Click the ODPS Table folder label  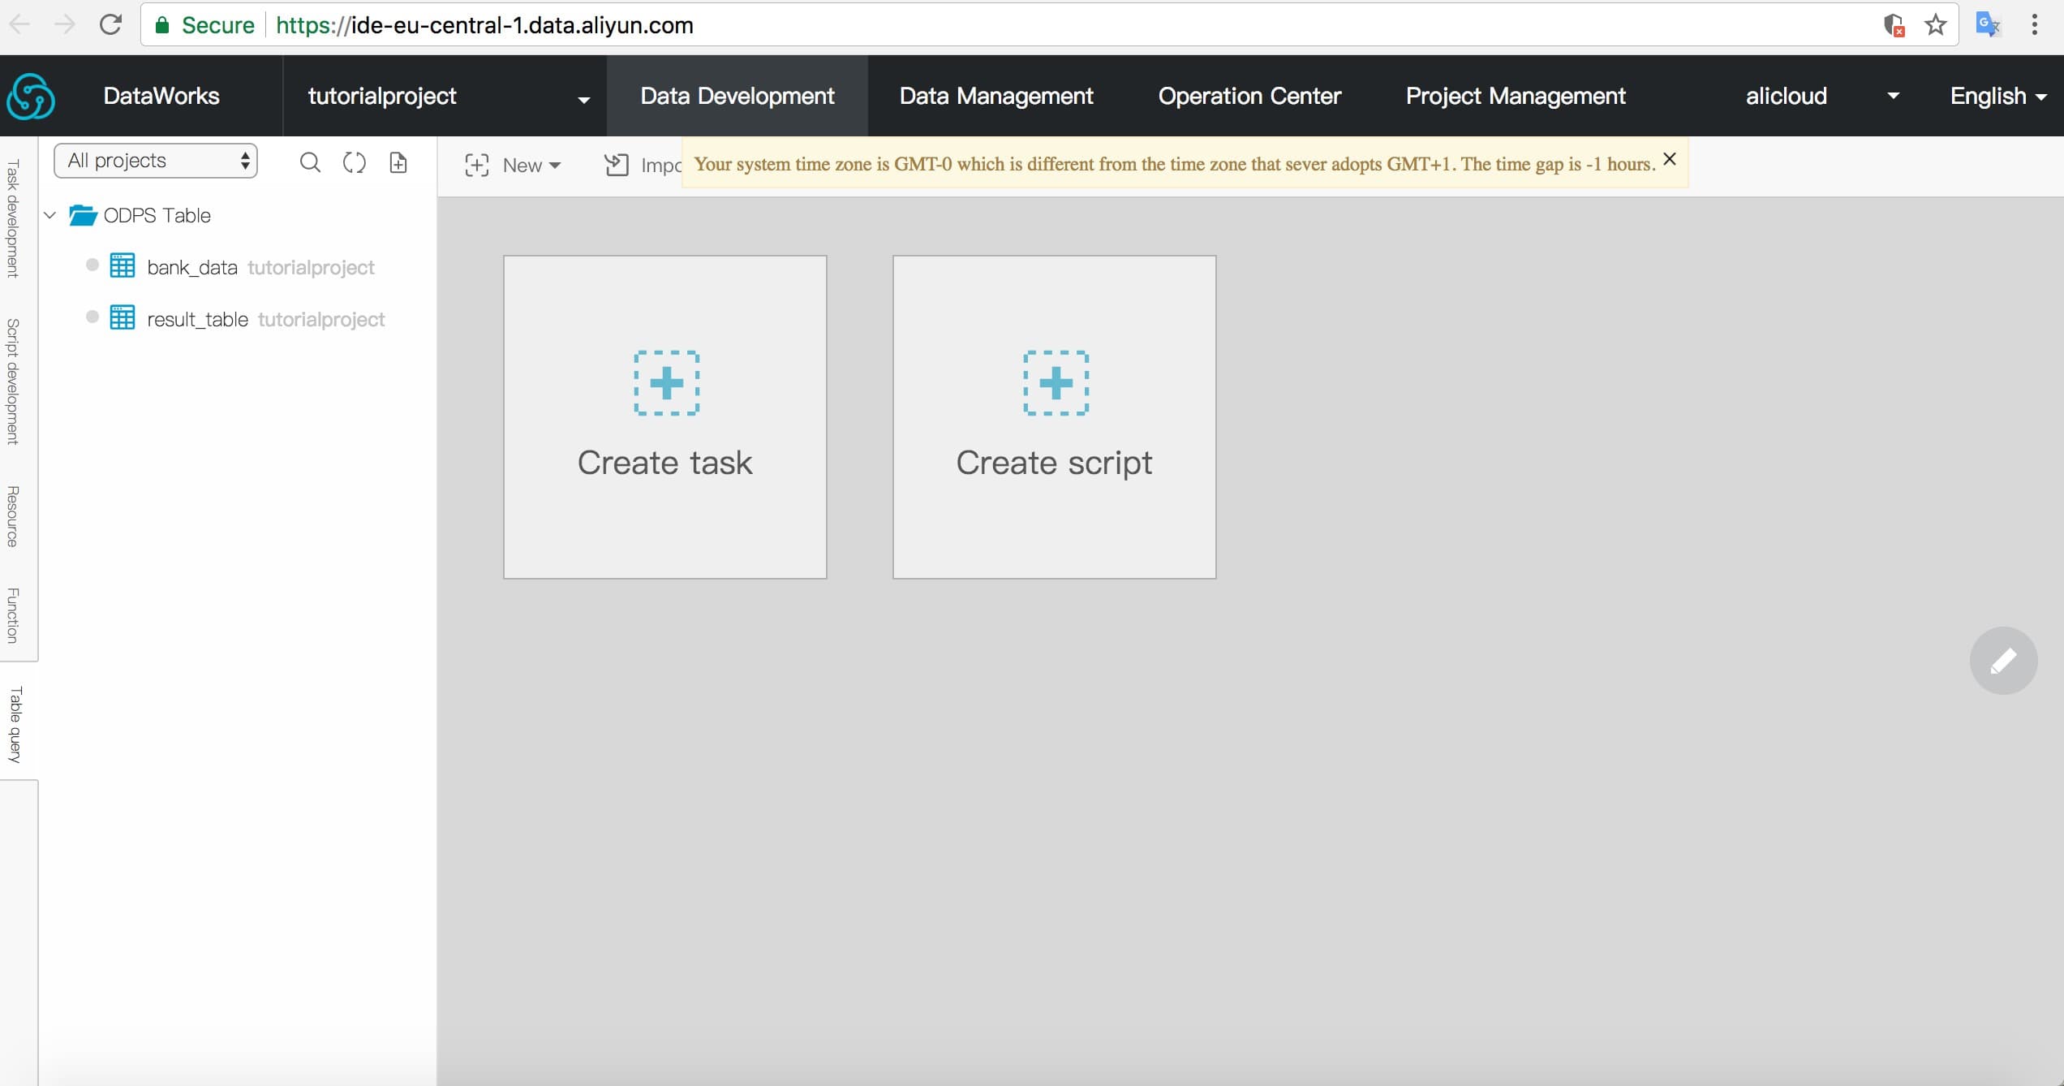coord(157,215)
